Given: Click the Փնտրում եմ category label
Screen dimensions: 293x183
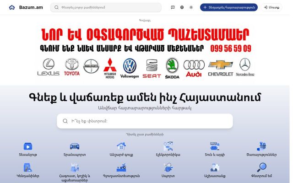Looking at the screenshot, I should 261,176.
